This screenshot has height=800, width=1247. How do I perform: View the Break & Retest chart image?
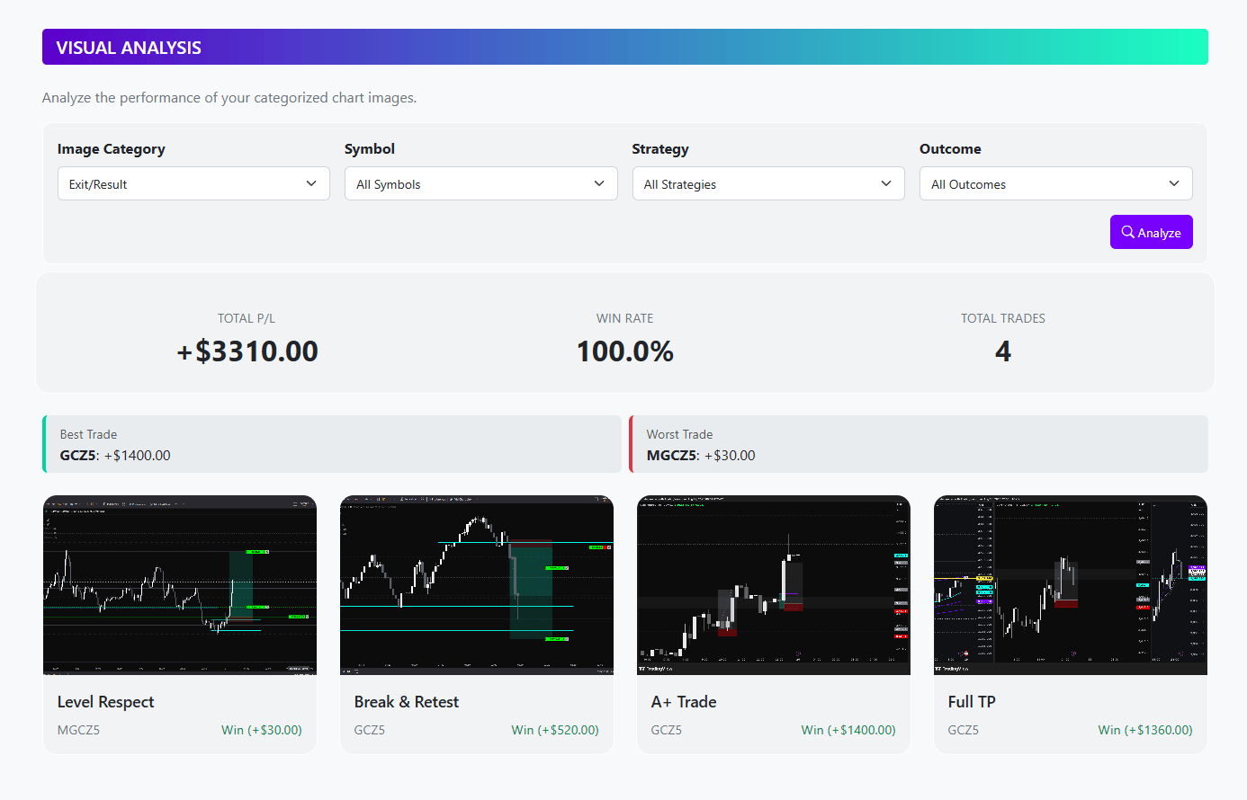tap(476, 584)
